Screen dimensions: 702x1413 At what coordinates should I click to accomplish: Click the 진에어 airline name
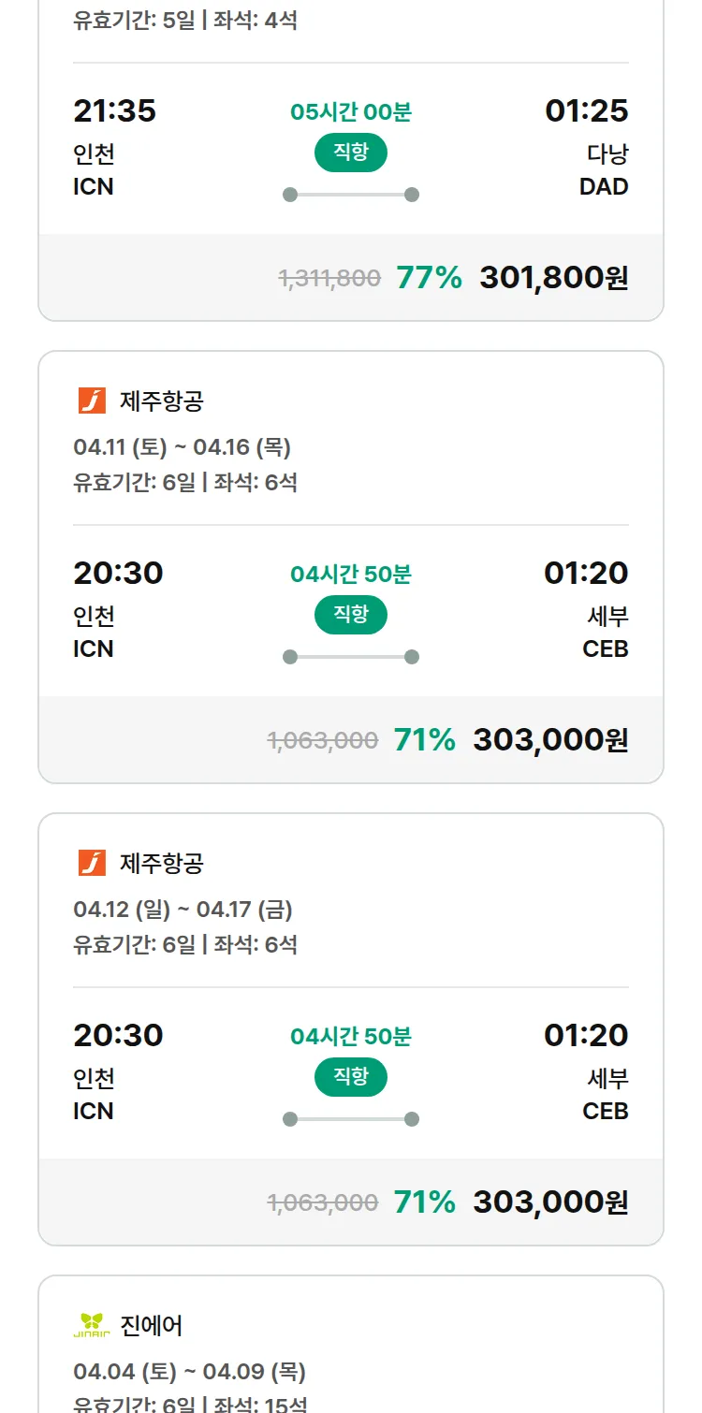click(151, 1326)
